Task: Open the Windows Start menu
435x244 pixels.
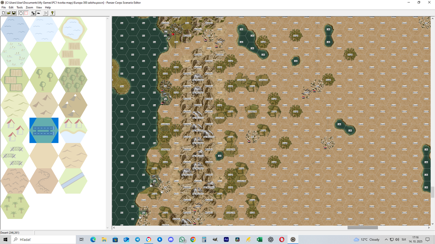Action: pyautogui.click(x=5, y=240)
